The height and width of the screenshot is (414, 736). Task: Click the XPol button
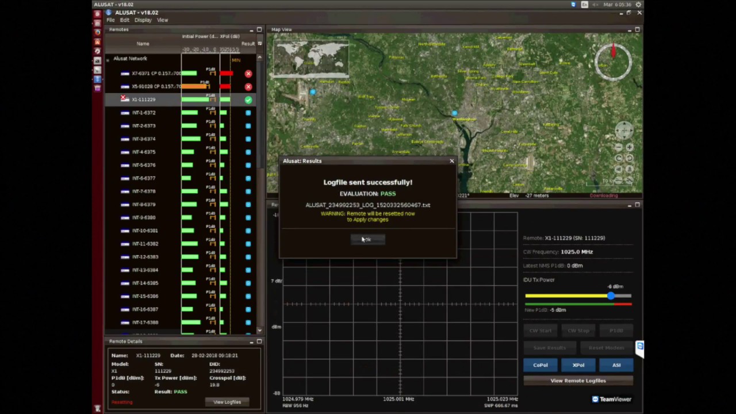click(578, 365)
